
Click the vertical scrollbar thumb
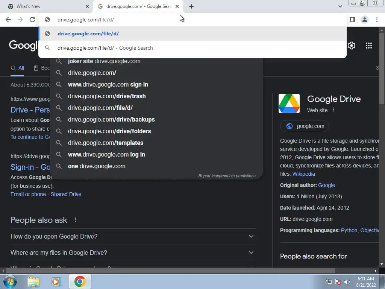pos(382,69)
